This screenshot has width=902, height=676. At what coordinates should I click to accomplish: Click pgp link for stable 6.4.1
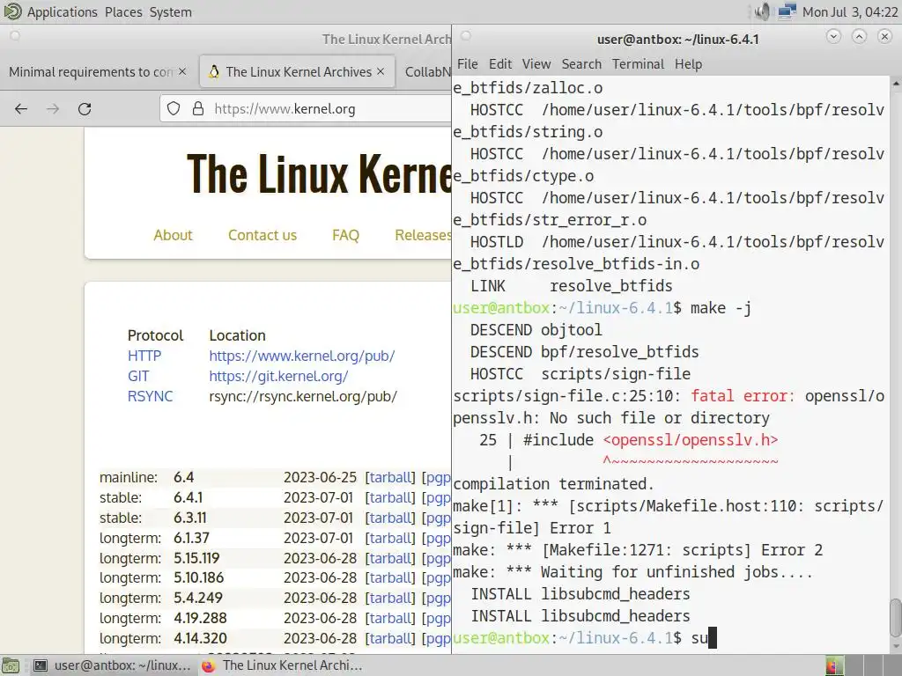pos(437,497)
